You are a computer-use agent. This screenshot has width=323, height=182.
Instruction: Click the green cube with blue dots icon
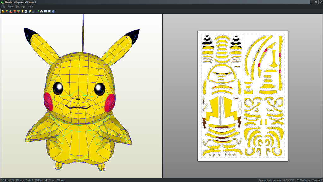(38, 11)
